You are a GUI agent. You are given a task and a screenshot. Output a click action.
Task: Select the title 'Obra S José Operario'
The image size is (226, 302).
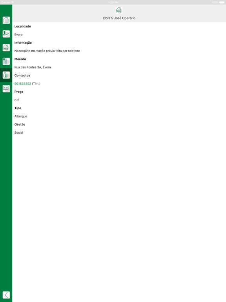(x=119, y=18)
